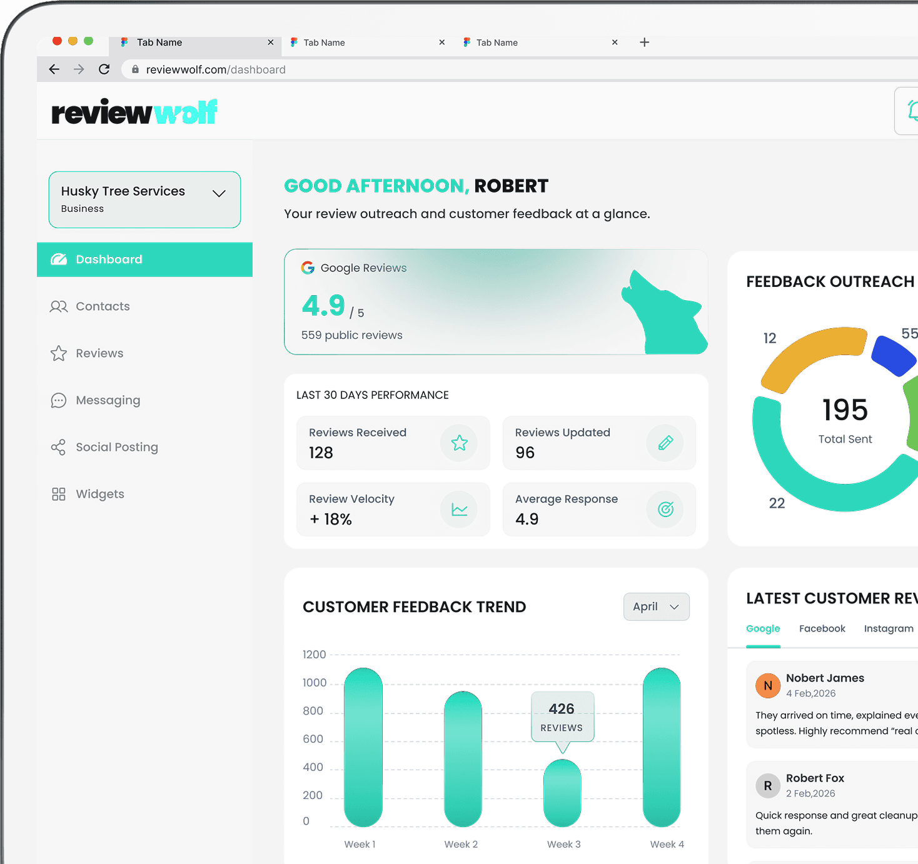Switch to the Instagram reviews tab

point(889,628)
